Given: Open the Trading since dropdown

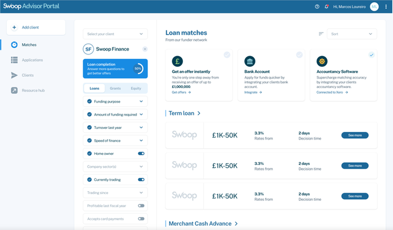Looking at the screenshot, I should pos(115,192).
